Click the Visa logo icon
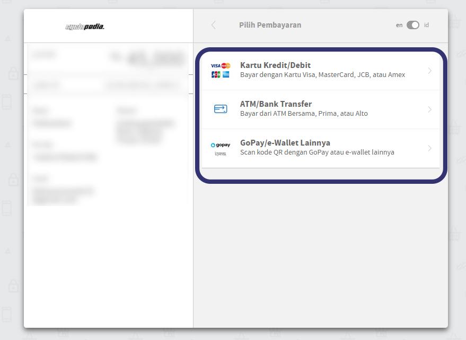This screenshot has width=466, height=340. (x=215, y=66)
